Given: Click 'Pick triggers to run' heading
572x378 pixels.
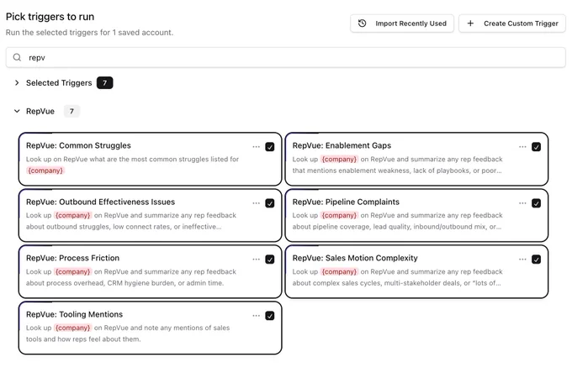Looking at the screenshot, I should tap(50, 17).
